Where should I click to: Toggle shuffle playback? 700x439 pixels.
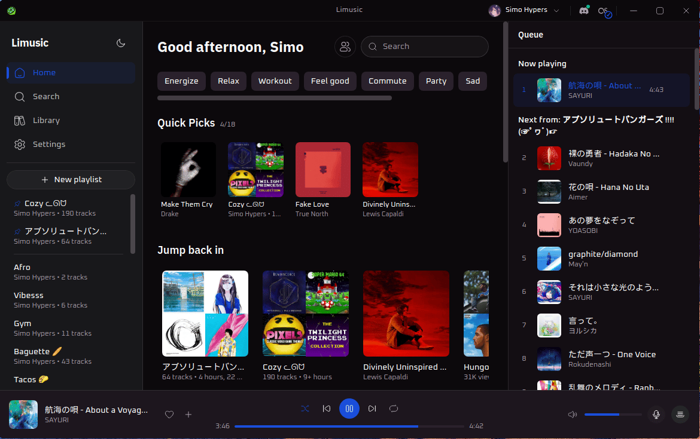(x=305, y=409)
